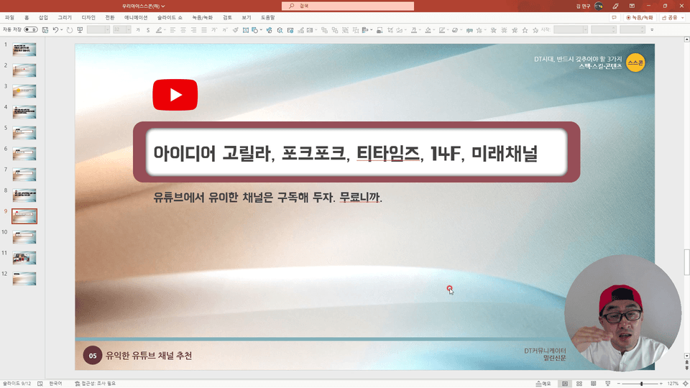The image size is (690, 388).
Task: Click the 127% zoom level
Action: tap(673, 384)
